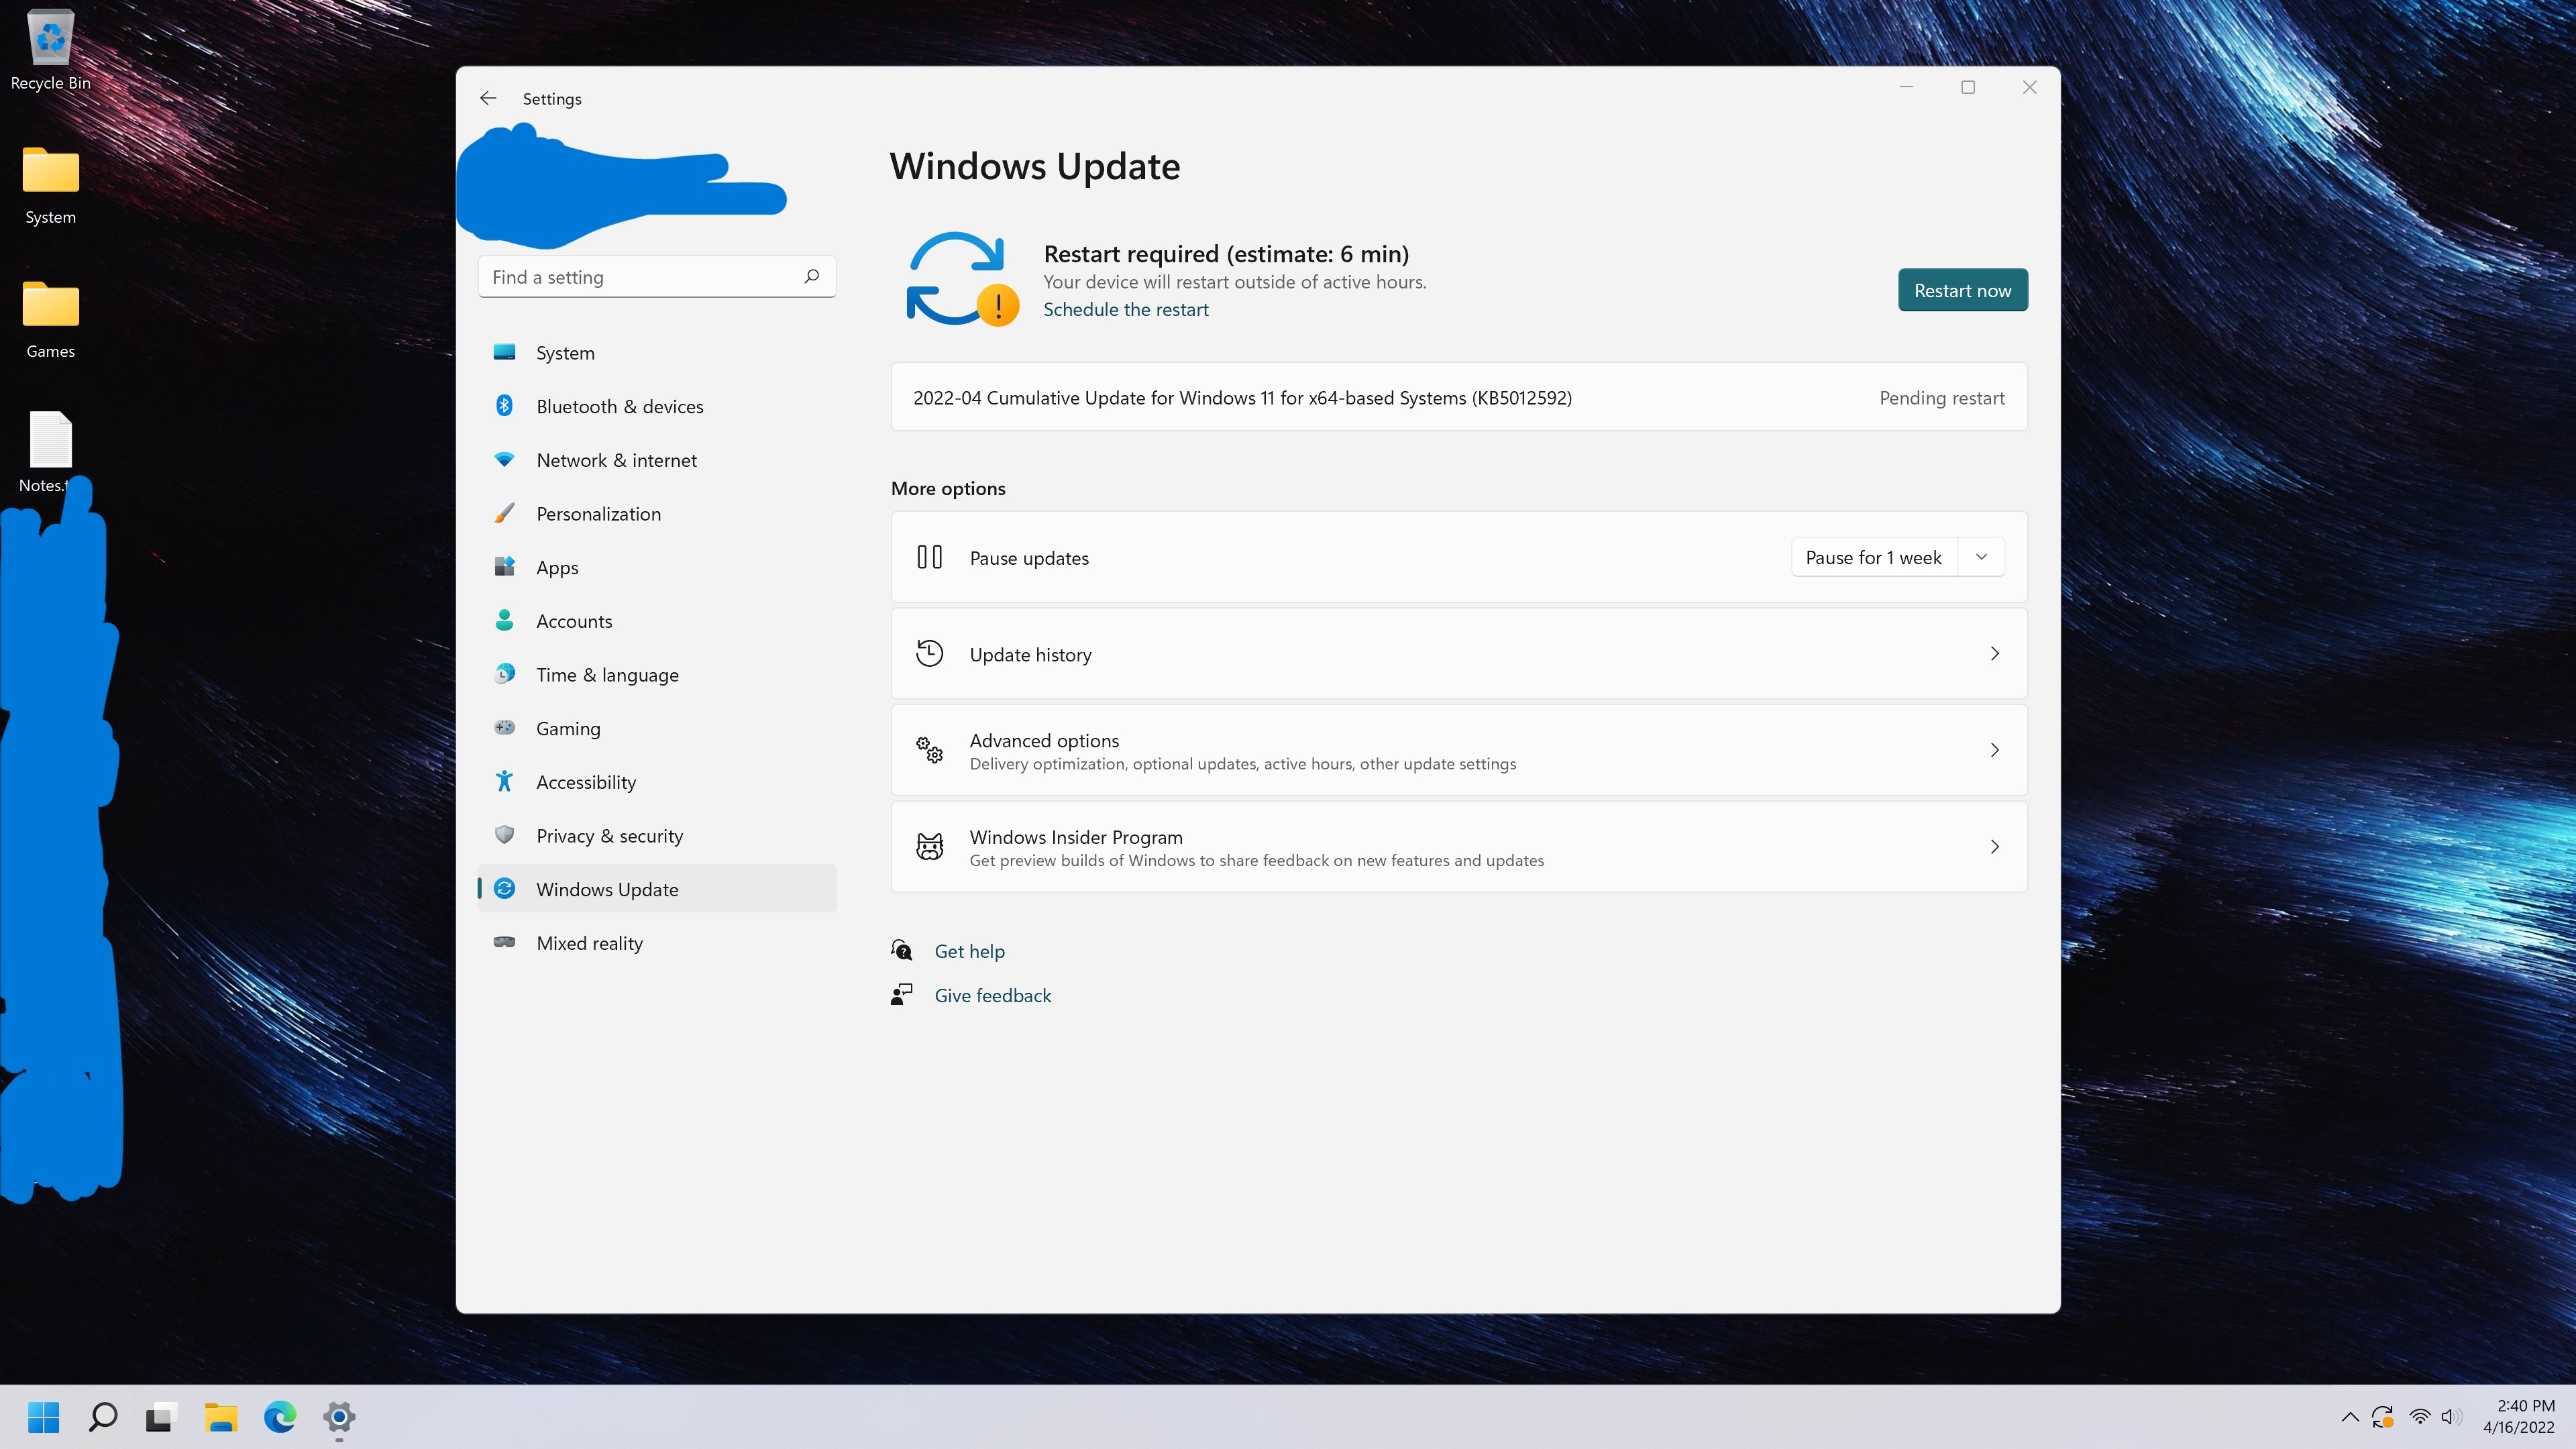Click the Windows Update icon in sidebar
Viewport: 2576px width, 1449px height.
tap(508, 888)
